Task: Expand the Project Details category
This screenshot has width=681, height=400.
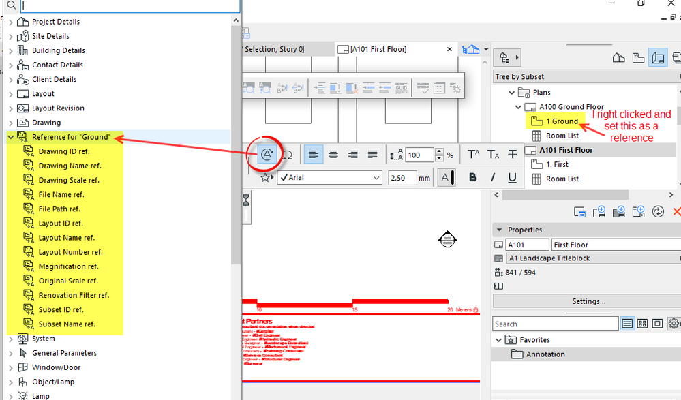Action: (12, 22)
